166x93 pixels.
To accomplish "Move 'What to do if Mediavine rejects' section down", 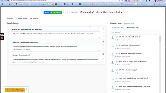I will (x=103, y=36).
